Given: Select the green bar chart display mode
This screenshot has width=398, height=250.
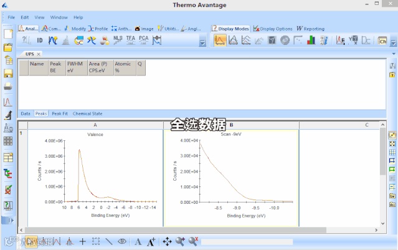Looking at the screenshot, I should pyautogui.click(x=311, y=40).
